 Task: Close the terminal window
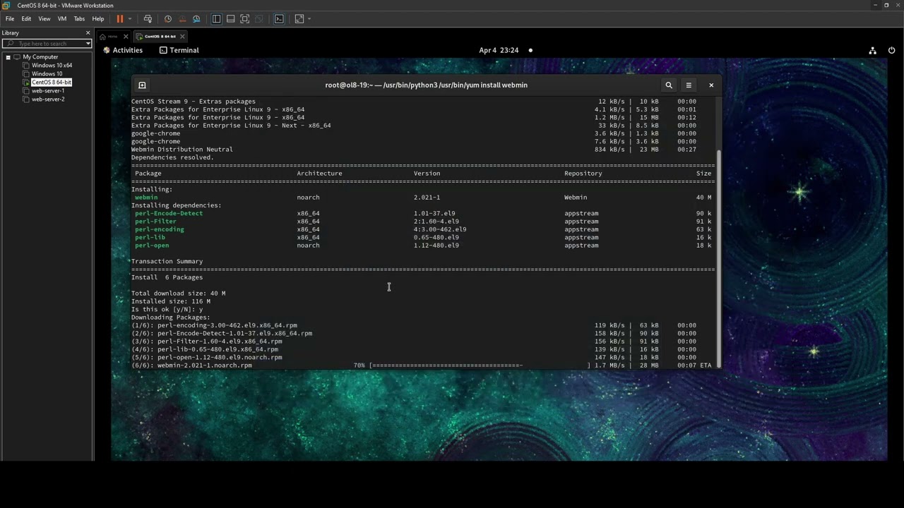(711, 85)
